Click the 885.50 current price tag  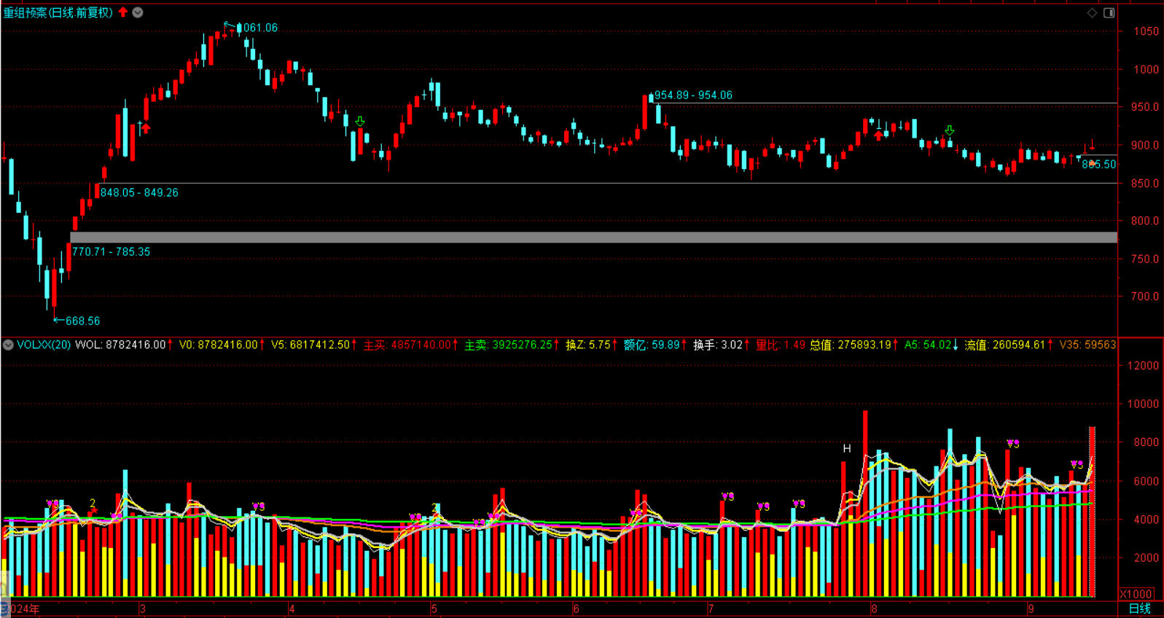click(x=1099, y=165)
